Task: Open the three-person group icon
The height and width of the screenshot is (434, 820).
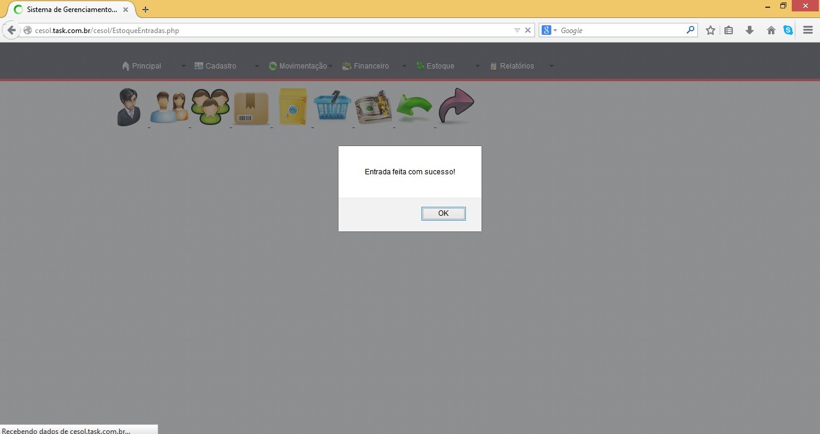Action: point(210,107)
